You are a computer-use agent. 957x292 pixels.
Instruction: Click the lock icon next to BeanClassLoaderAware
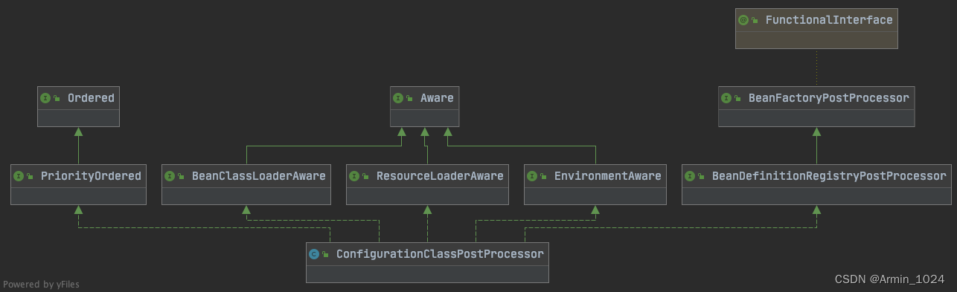[181, 177]
